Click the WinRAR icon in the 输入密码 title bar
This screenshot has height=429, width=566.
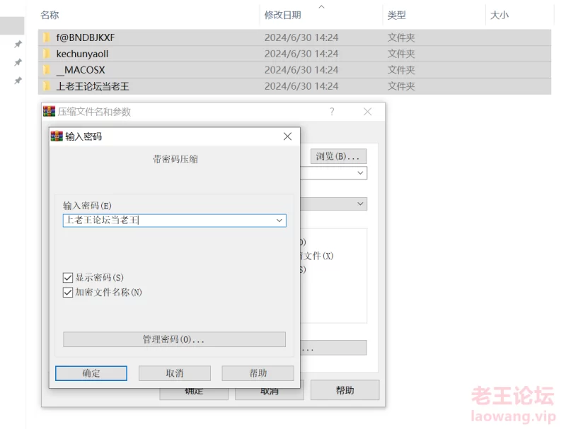(57, 136)
